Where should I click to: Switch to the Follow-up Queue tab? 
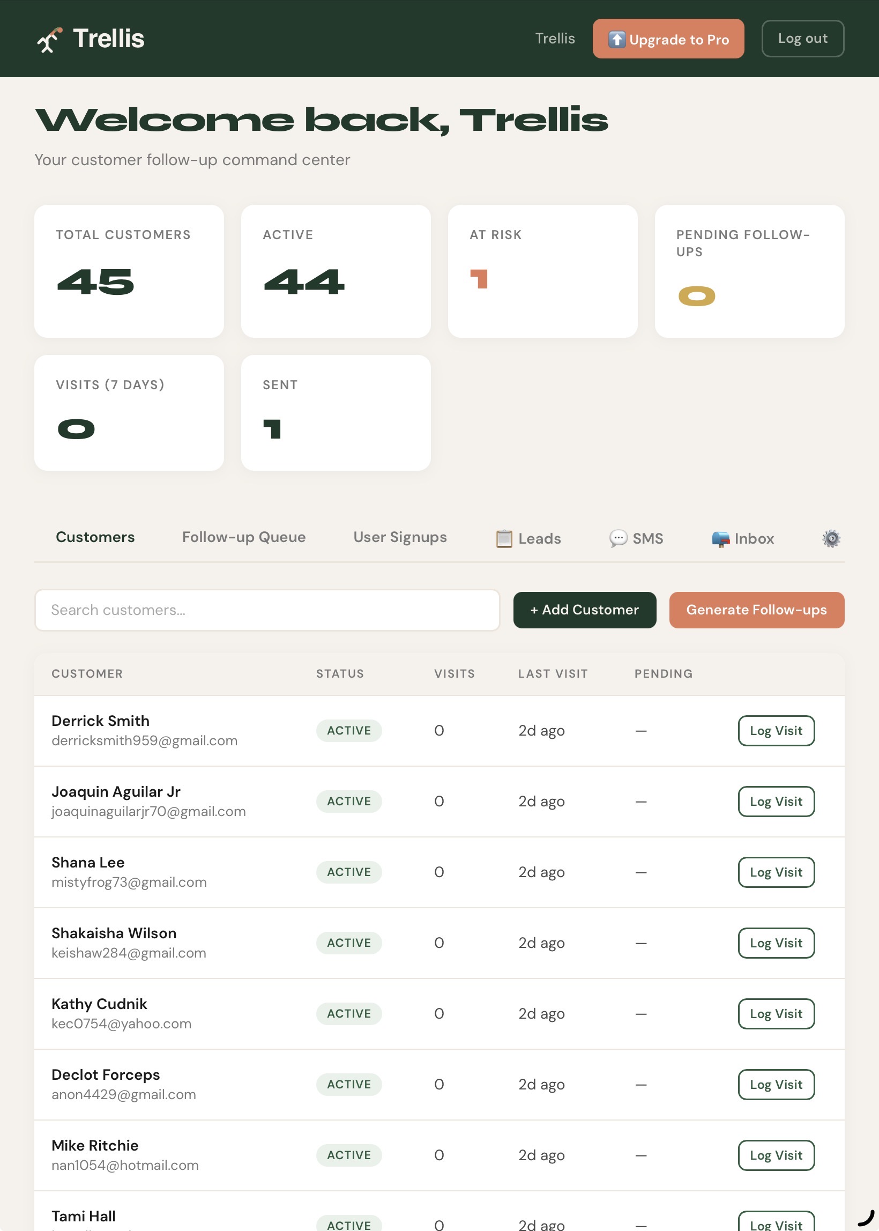tap(243, 537)
